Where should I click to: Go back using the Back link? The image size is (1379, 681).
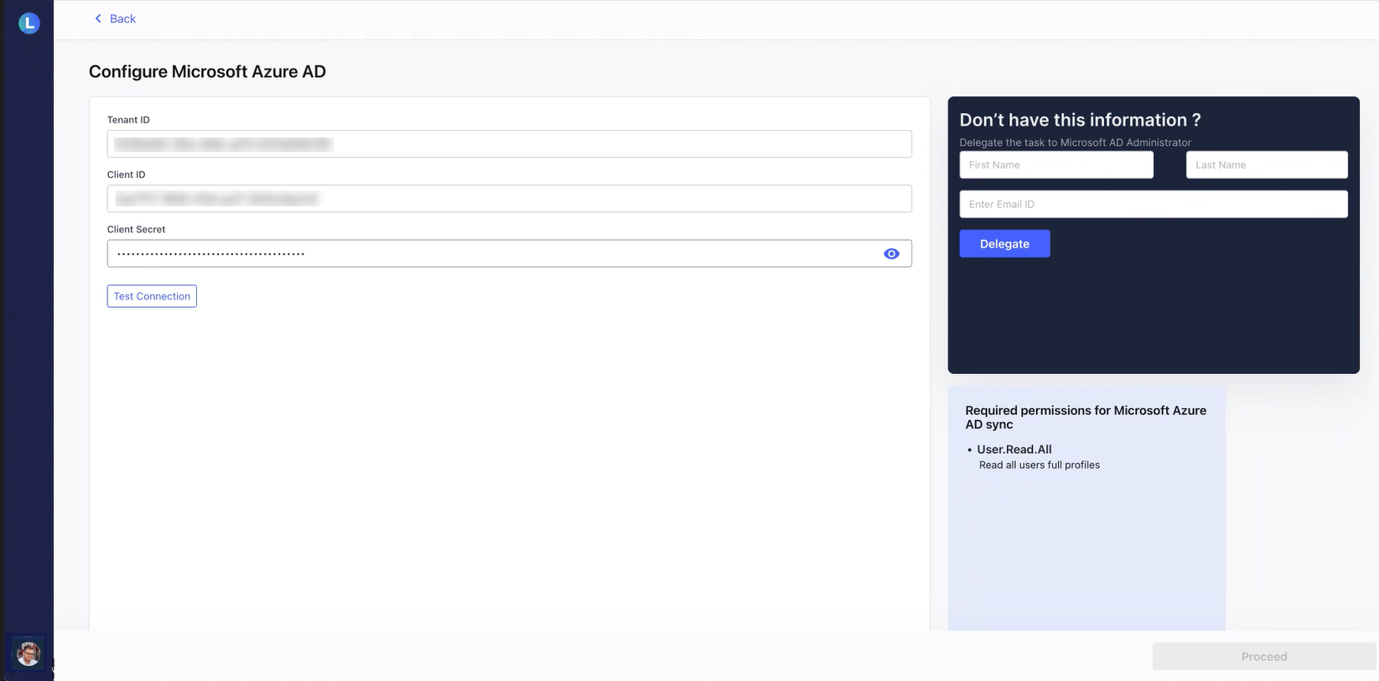coord(115,18)
